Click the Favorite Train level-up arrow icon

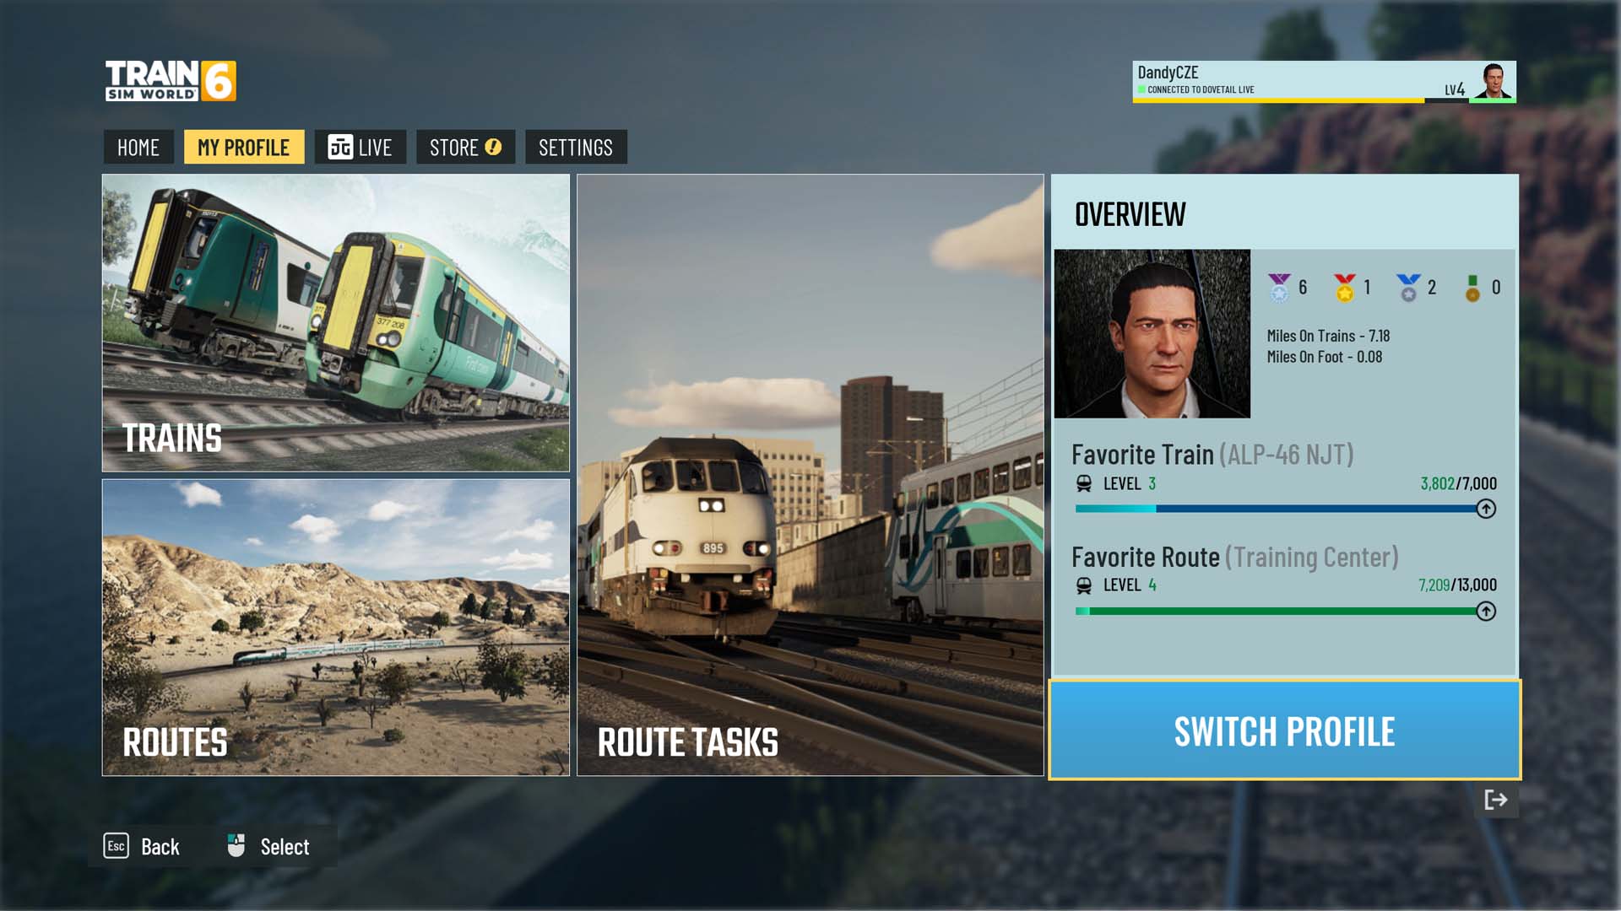pyautogui.click(x=1486, y=509)
